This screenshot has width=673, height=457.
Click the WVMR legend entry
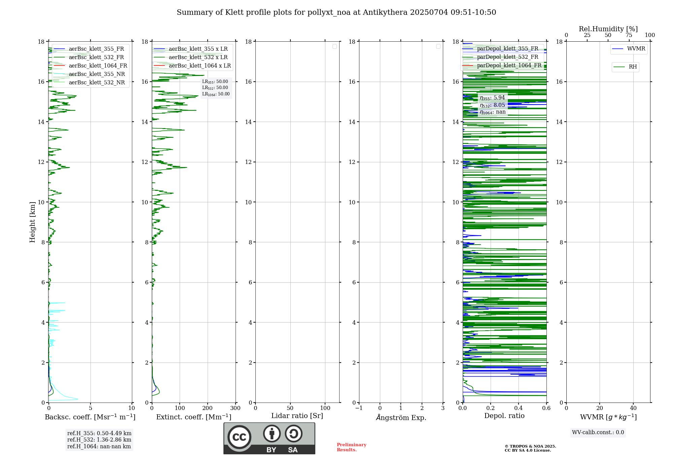629,49
